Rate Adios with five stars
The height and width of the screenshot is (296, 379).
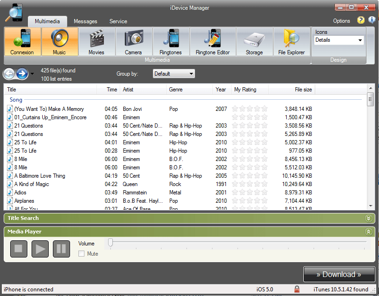point(265,193)
